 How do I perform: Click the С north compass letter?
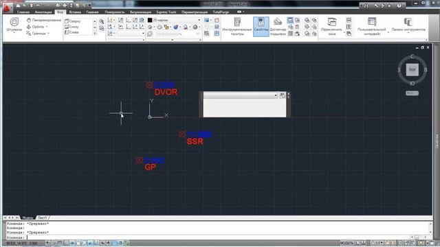pyautogui.click(x=412, y=56)
